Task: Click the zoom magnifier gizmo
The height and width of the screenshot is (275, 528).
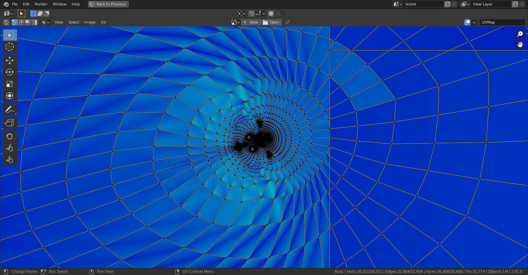Action: (x=520, y=34)
